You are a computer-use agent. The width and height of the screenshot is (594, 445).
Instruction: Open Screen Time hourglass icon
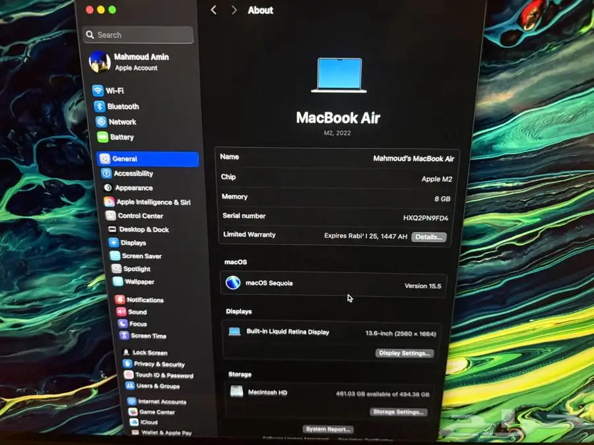[x=124, y=336]
